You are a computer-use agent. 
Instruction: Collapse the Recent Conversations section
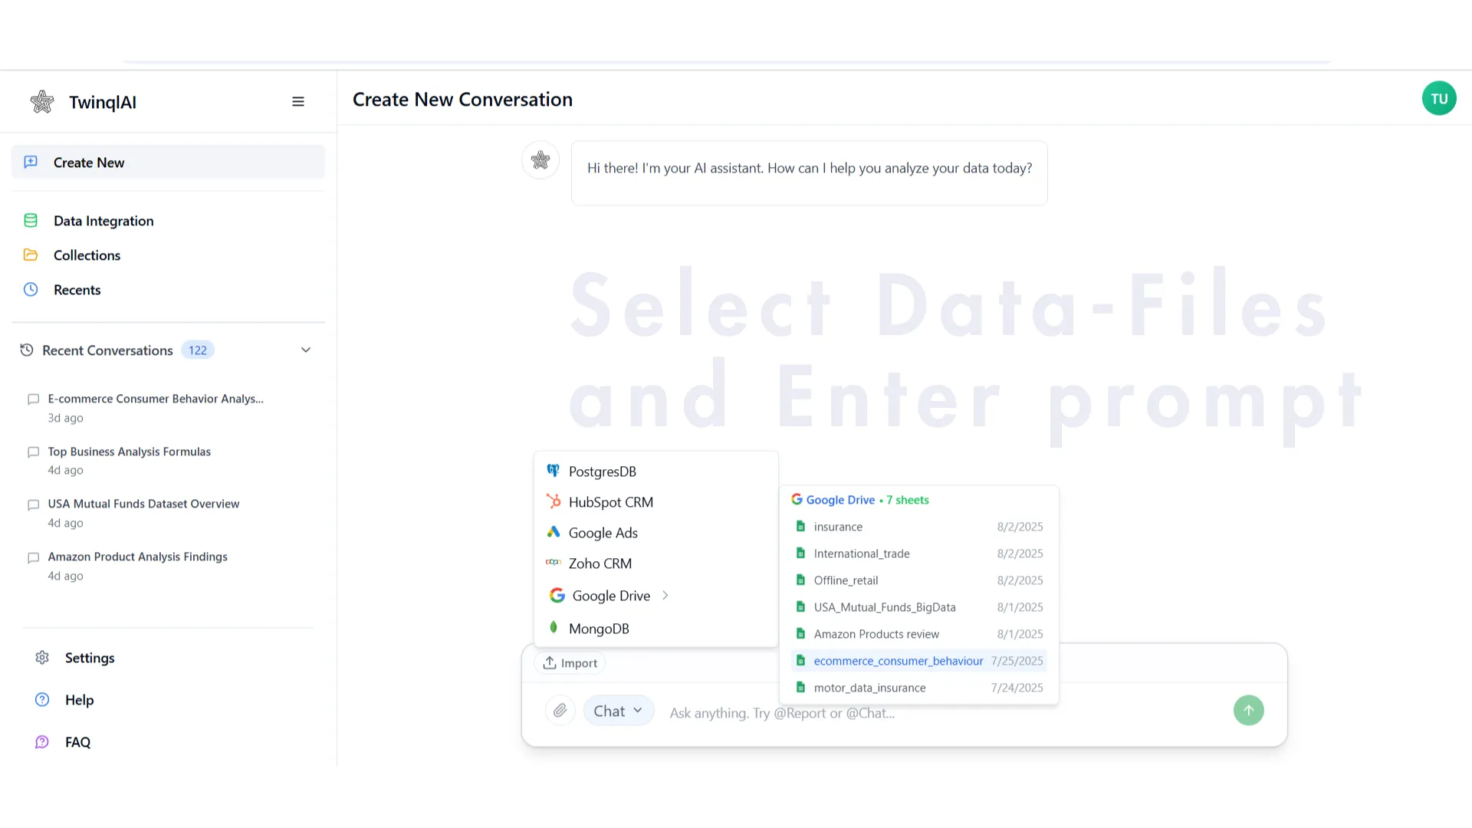click(306, 350)
